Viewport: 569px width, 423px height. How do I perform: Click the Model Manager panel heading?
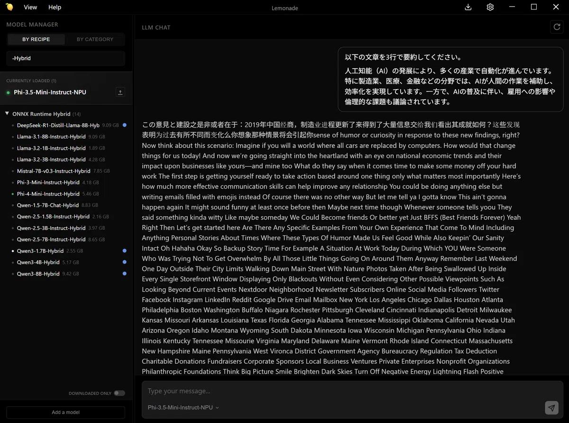(32, 24)
